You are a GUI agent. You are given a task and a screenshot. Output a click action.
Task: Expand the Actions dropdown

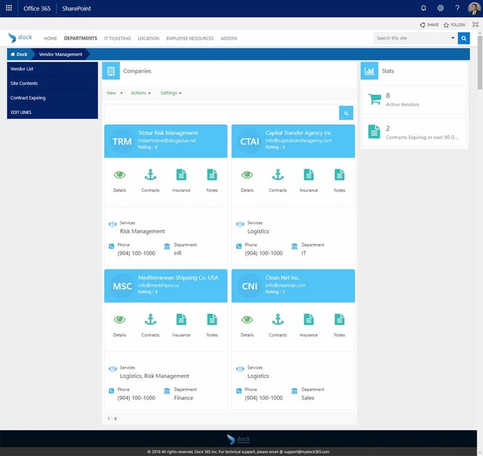coord(141,93)
